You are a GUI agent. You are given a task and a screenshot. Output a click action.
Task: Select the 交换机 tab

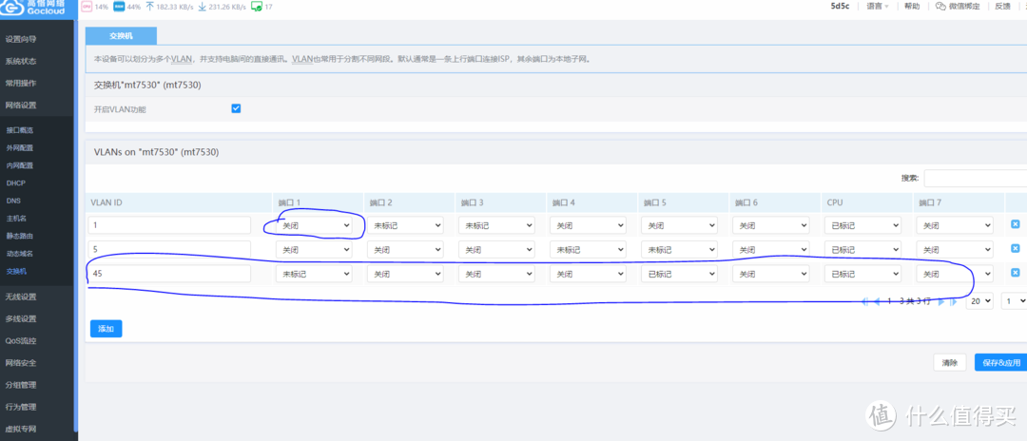pos(121,36)
